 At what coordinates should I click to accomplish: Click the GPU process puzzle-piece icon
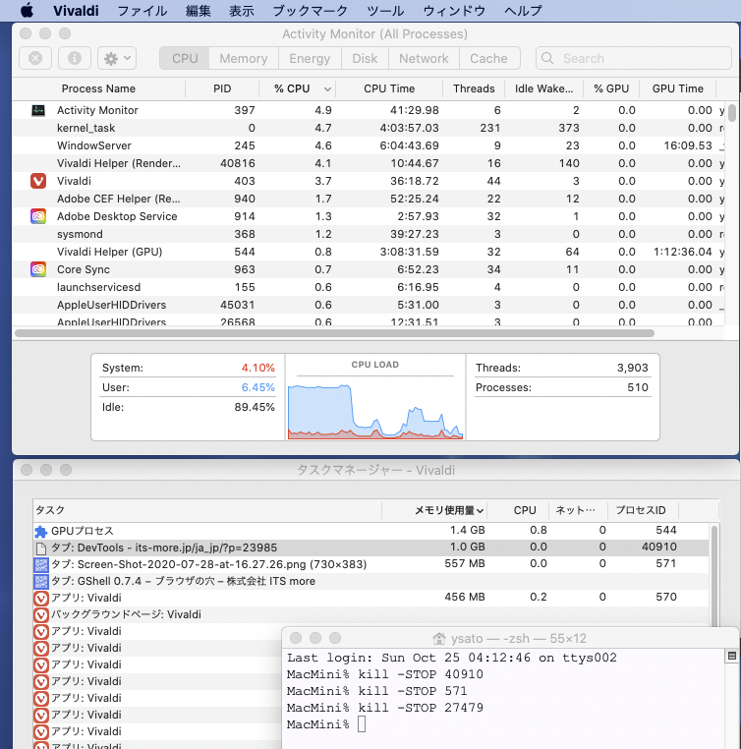(x=41, y=531)
